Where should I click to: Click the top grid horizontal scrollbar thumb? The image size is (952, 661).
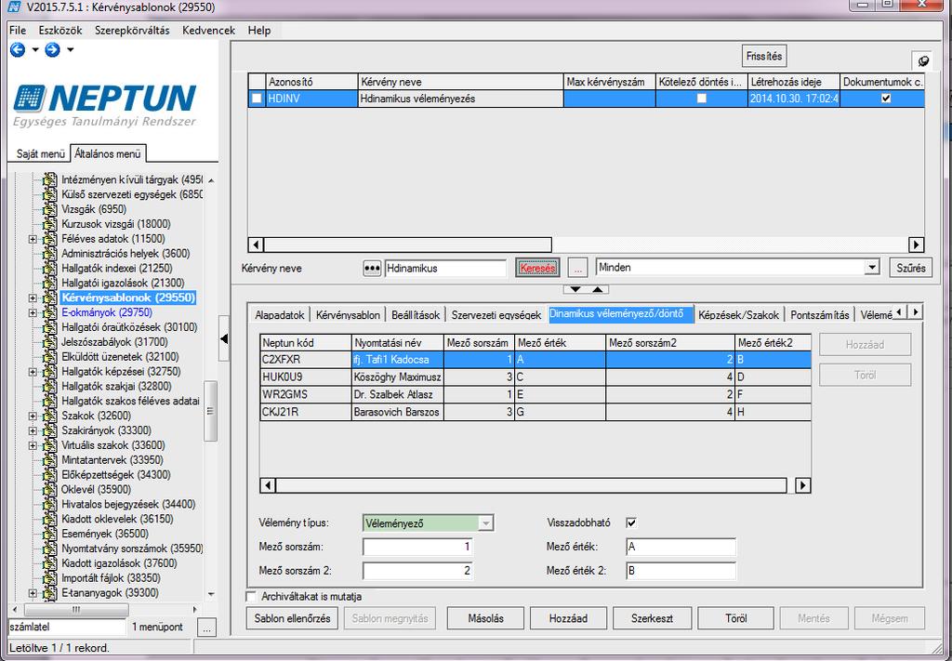pyautogui.click(x=408, y=245)
